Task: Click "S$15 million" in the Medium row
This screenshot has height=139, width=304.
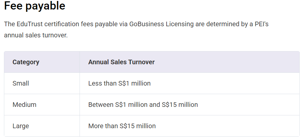Action: click(x=180, y=105)
